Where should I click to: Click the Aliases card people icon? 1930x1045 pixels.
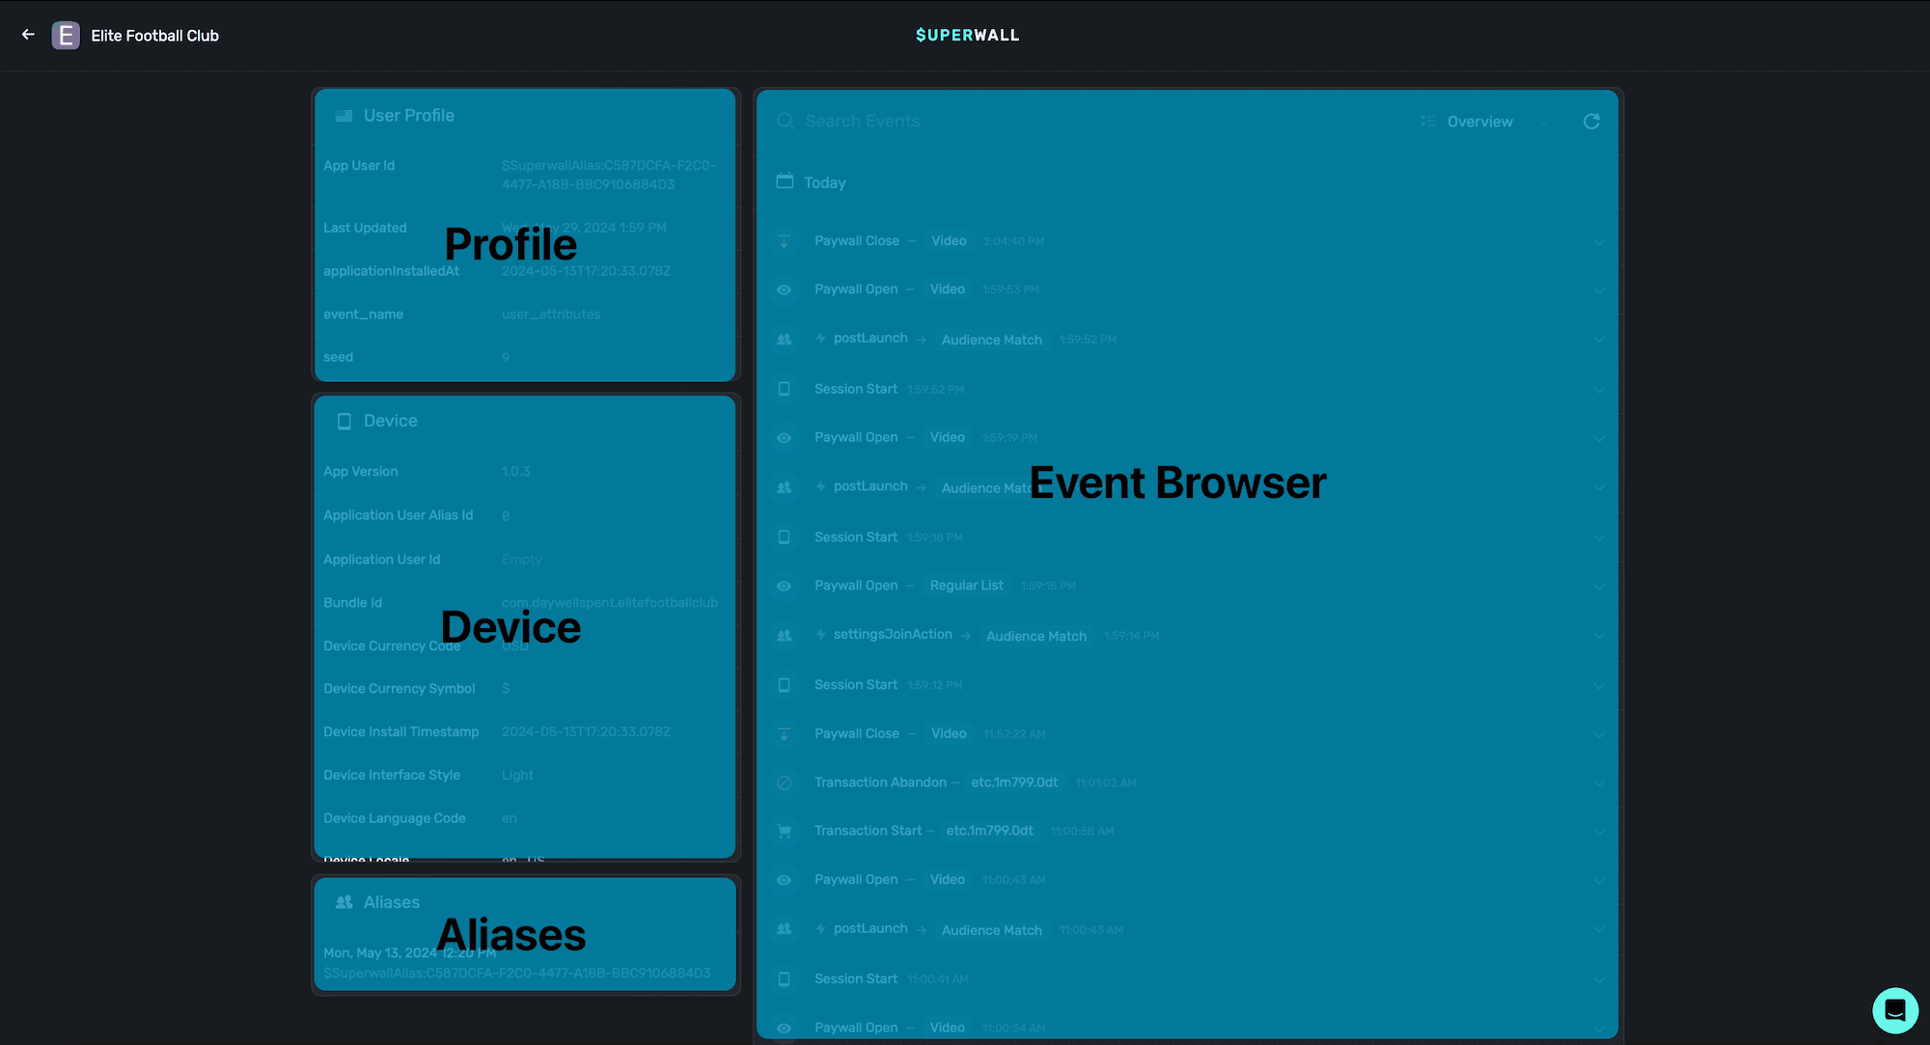pos(344,902)
